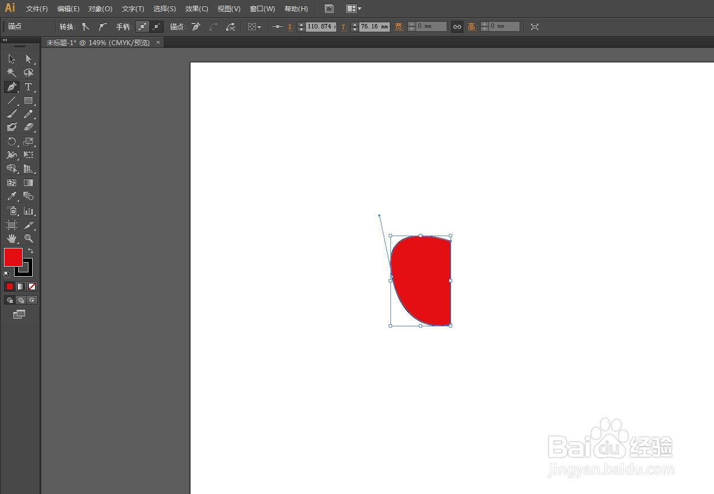Select the Width/Warp tool
Screen dimensions: 714x494
click(12, 155)
